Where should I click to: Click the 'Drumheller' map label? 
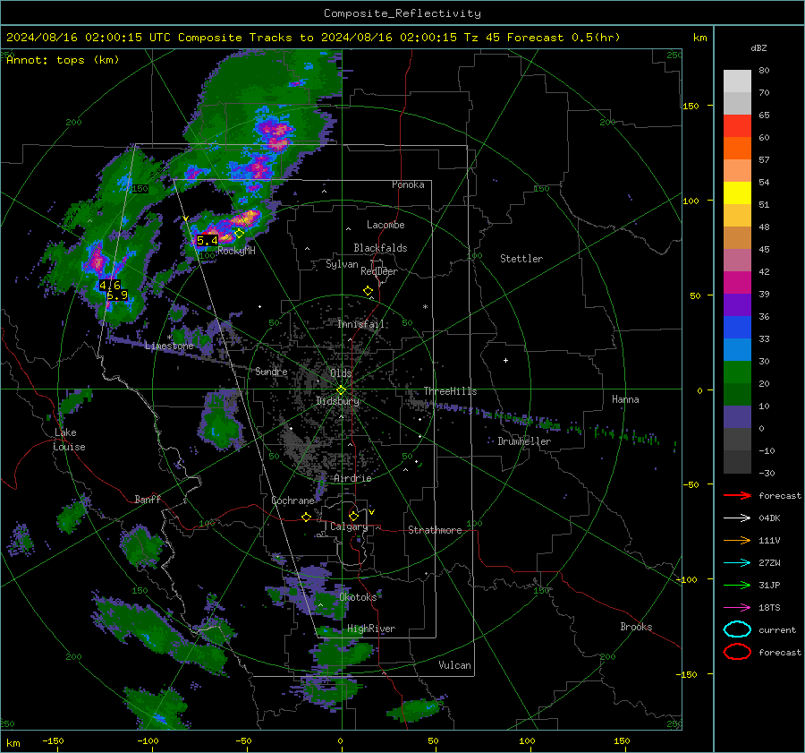click(524, 441)
